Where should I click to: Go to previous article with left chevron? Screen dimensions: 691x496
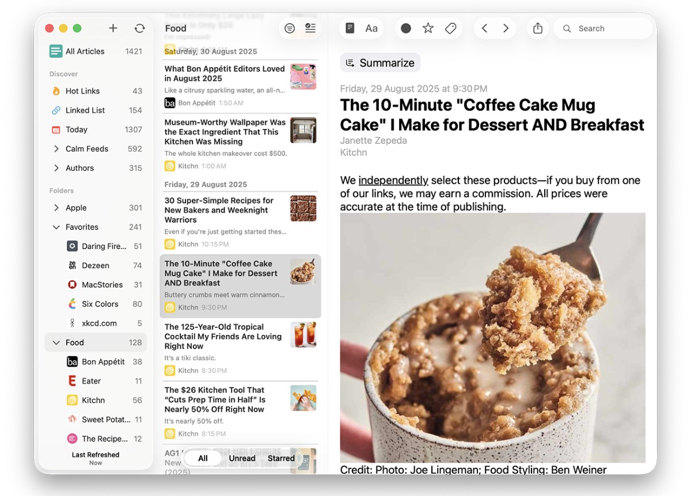484,28
